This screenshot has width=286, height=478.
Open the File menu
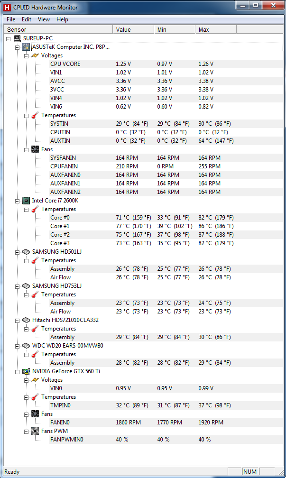(11, 19)
